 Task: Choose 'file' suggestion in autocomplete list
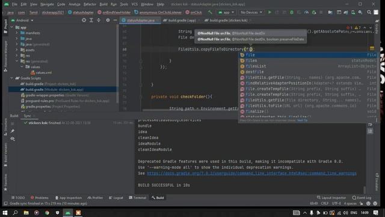(x=308, y=55)
